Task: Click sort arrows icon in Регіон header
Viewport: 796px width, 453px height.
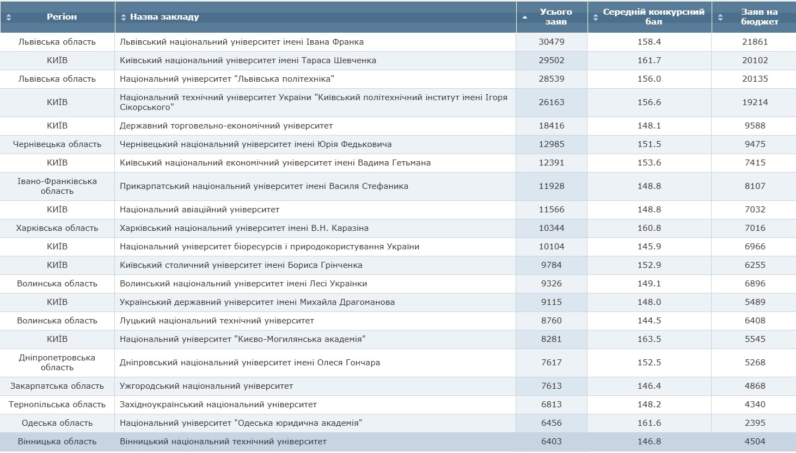Action: (x=9, y=17)
